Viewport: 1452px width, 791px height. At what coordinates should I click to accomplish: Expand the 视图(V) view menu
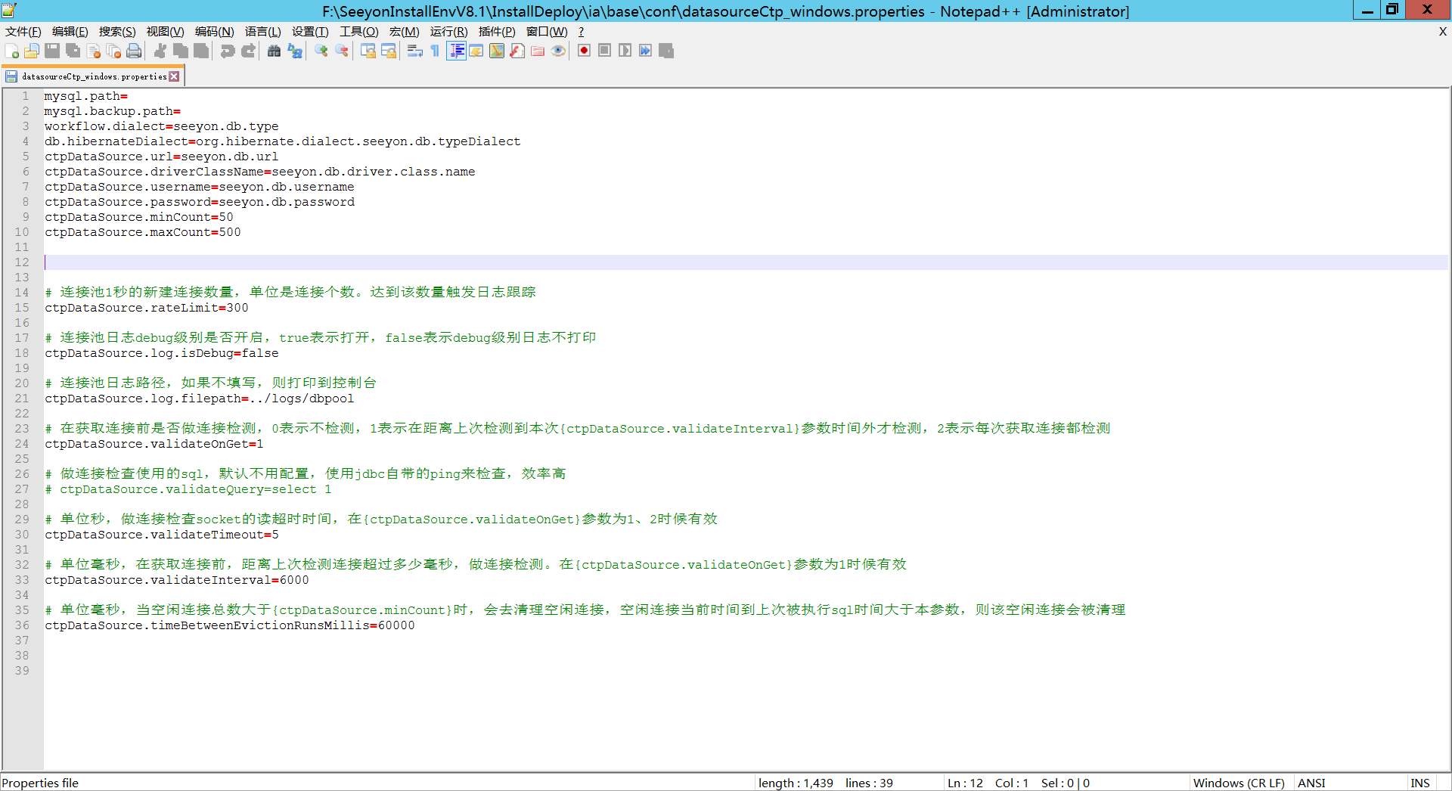[165, 31]
